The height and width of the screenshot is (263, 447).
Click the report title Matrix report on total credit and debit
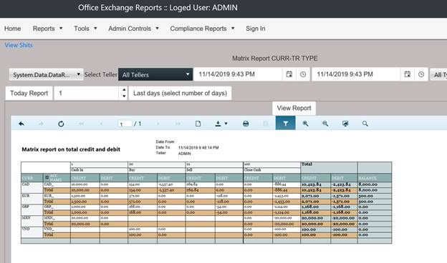click(x=71, y=149)
